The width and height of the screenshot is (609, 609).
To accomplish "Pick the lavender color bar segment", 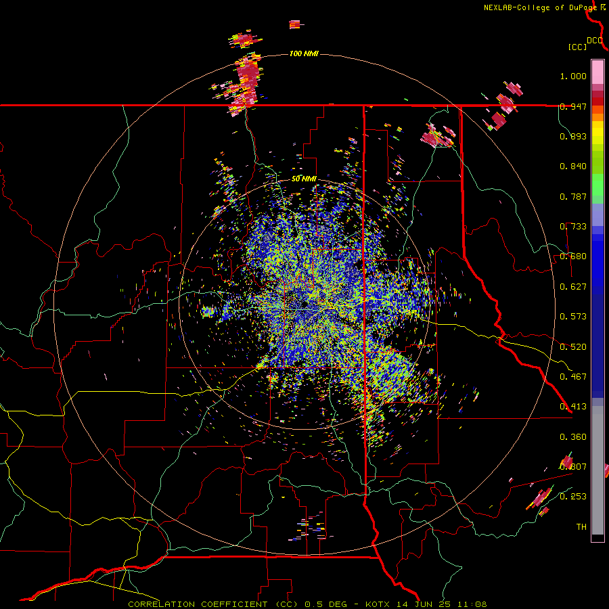I will 597,215.
